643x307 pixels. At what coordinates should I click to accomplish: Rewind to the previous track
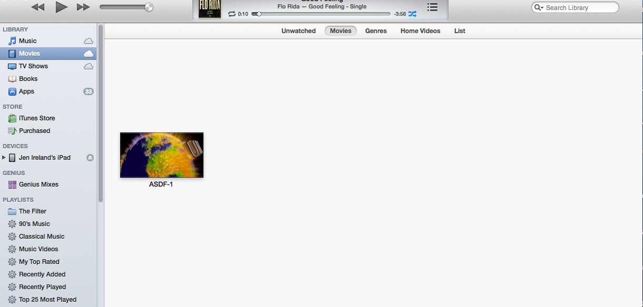tap(38, 7)
